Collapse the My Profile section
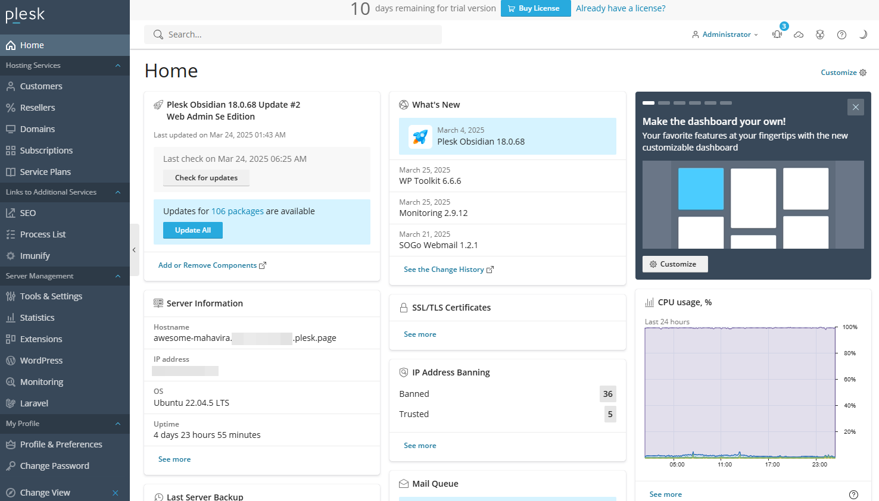 click(x=118, y=424)
